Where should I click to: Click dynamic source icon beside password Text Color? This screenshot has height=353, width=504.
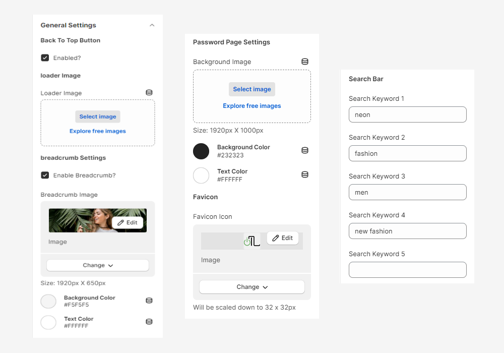pos(305,174)
